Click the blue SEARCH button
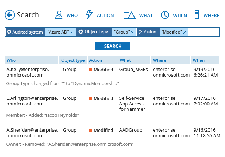225x157 pixels. [113, 46]
